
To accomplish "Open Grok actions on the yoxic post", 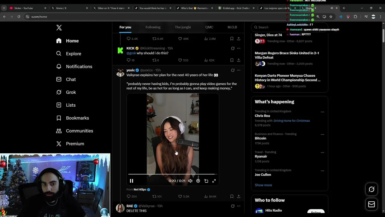I will pyautogui.click(x=233, y=70).
